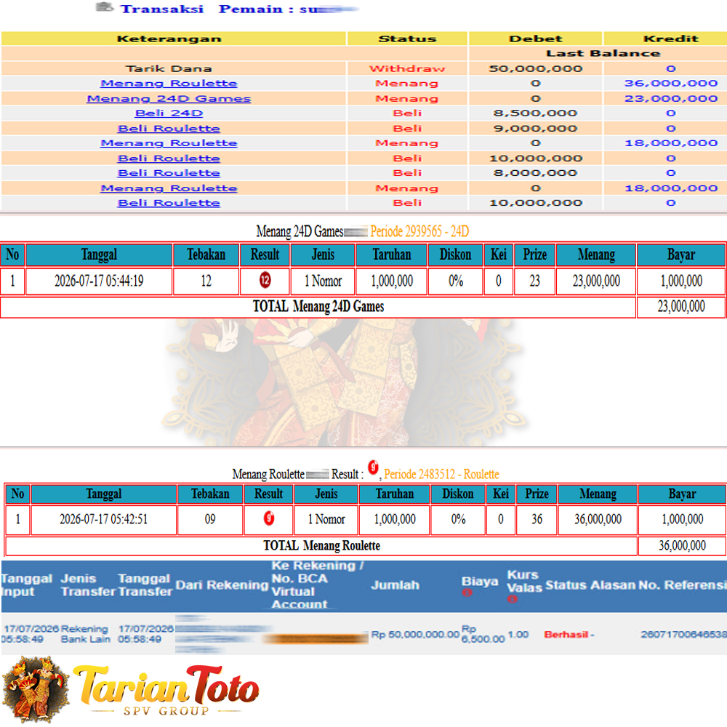Click the 23,000,000 kredit value in transaksi table
Image resolution: width=727 pixels, height=727 pixels.
coord(671,99)
